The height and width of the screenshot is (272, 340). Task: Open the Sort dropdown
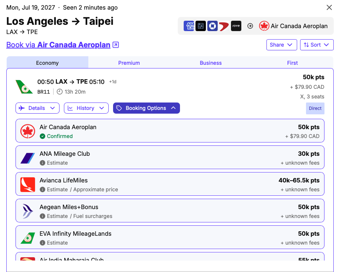point(317,45)
